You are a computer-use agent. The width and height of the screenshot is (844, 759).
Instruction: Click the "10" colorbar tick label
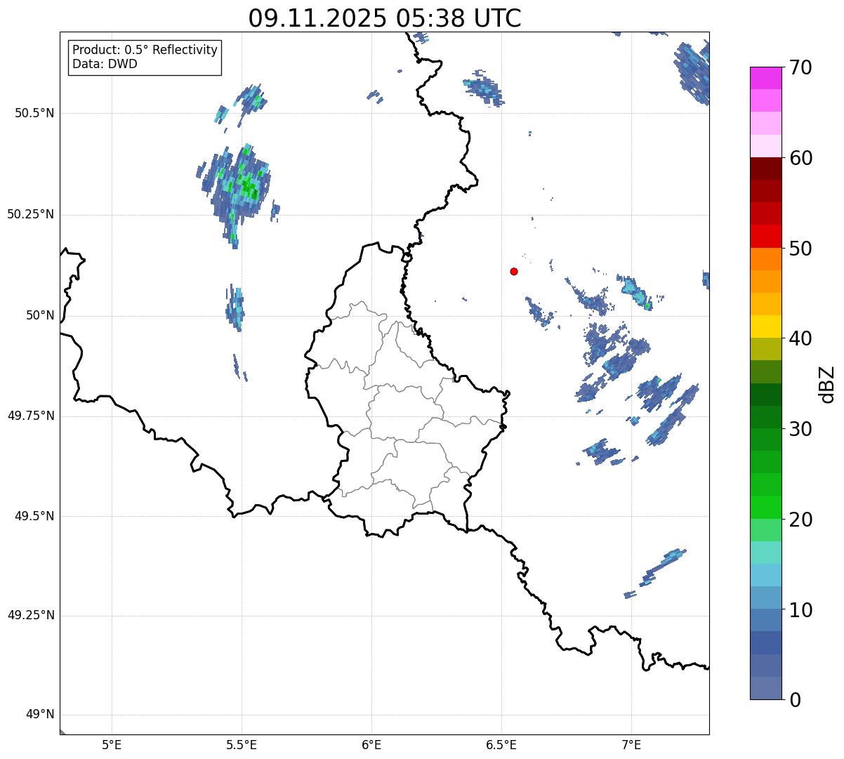click(800, 610)
